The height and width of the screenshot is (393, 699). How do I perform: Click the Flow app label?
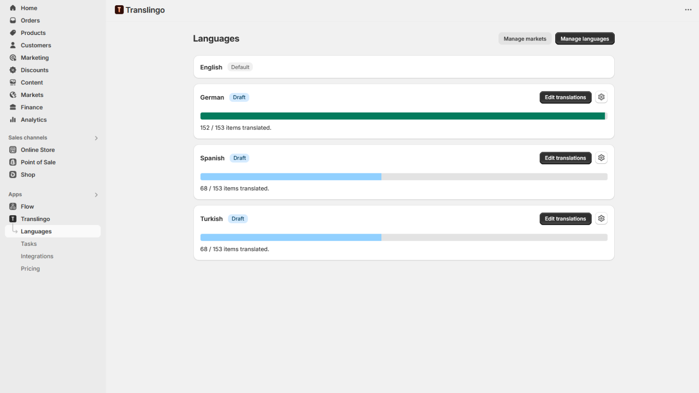point(27,207)
